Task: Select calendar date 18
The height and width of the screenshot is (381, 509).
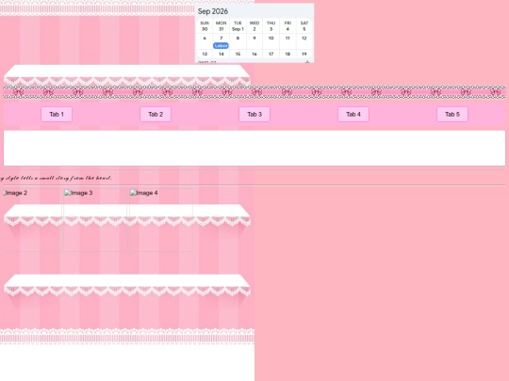Action: tap(287, 55)
